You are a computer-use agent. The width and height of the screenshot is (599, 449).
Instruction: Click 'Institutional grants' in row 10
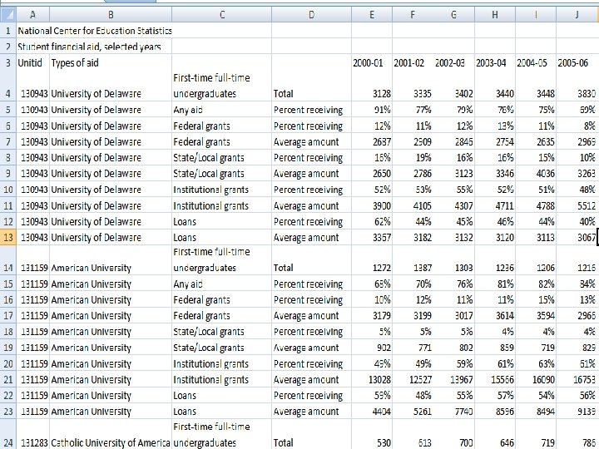210,190
